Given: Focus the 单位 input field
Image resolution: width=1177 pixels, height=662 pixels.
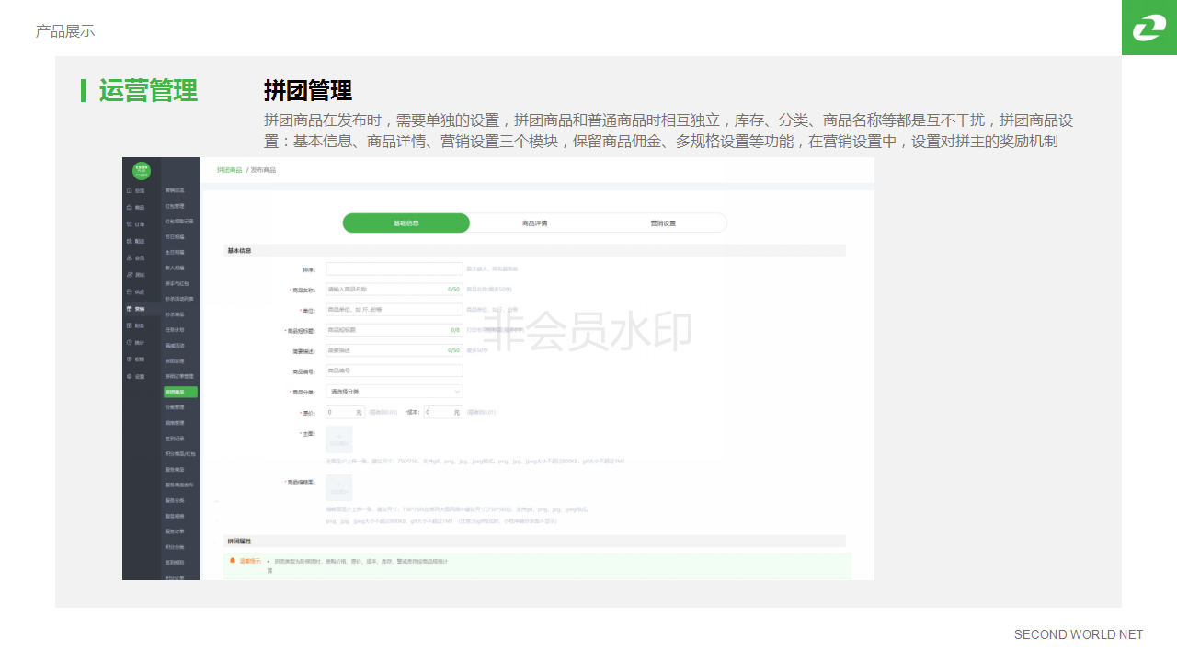Looking at the screenshot, I should tap(394, 310).
